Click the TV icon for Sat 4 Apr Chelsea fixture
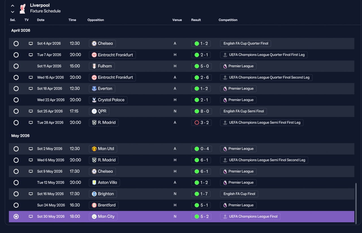362x233 pixels. pos(31,43)
